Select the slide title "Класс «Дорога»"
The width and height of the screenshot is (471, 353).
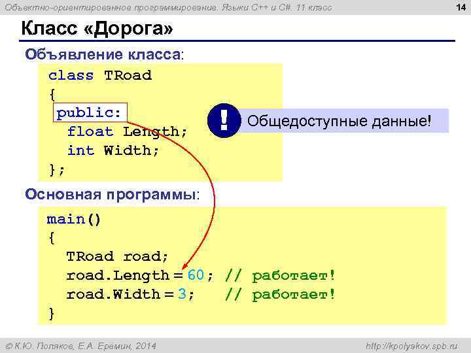tap(97, 29)
